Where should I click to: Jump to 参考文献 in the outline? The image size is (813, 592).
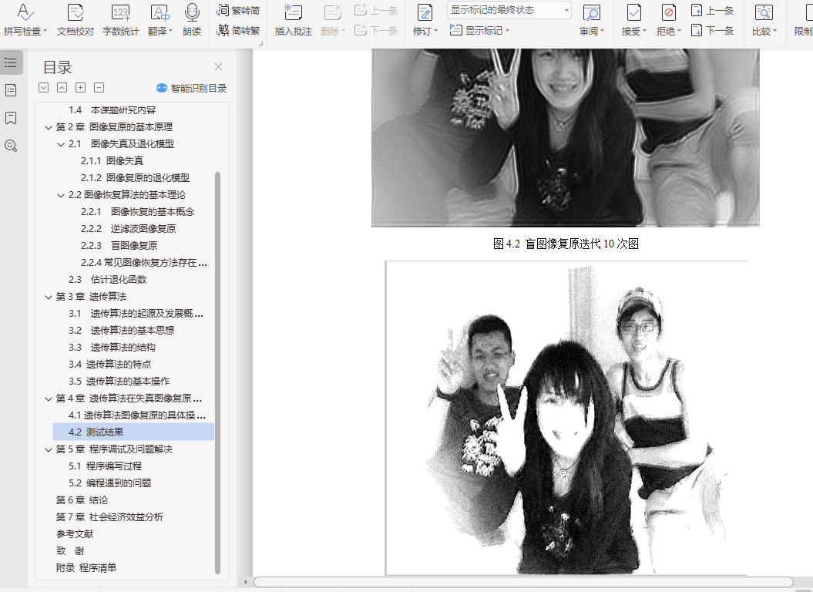(75, 533)
